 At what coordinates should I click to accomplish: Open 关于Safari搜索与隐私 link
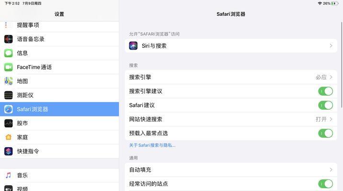click(x=152, y=145)
